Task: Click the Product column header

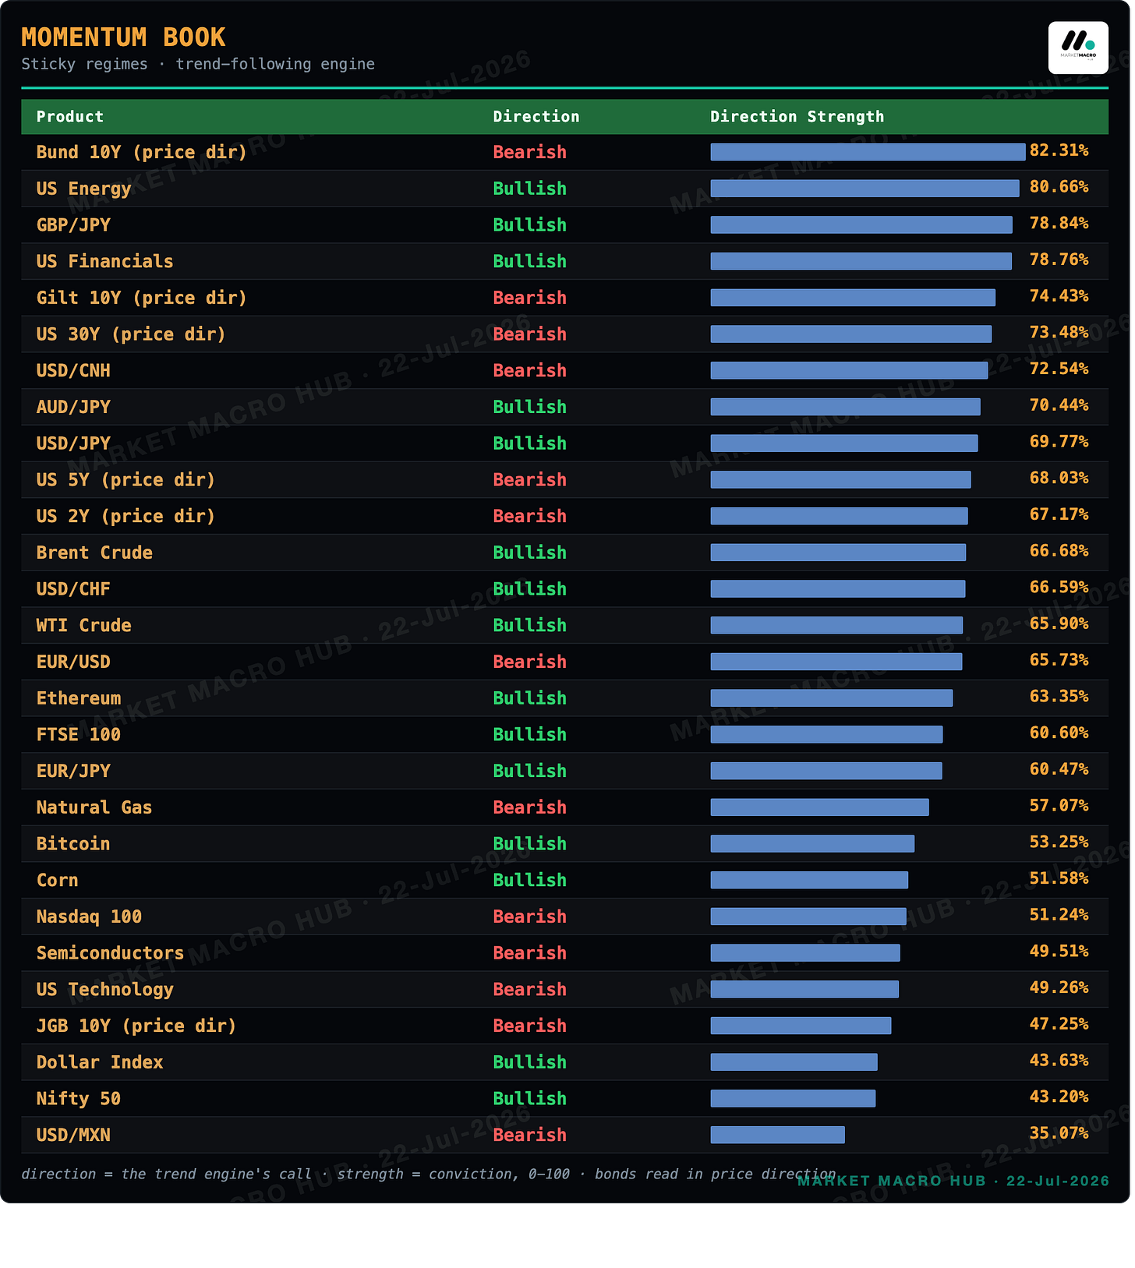Action: 69,117
